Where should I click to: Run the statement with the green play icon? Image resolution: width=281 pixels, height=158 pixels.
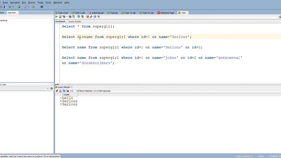[57, 17]
